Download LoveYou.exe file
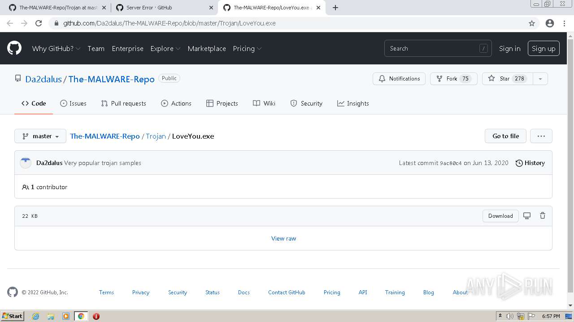The width and height of the screenshot is (574, 322). click(500, 216)
